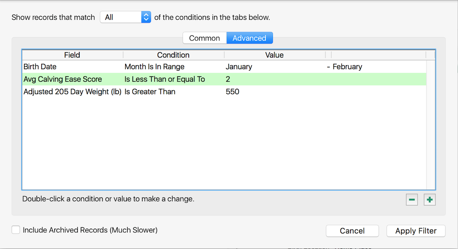Enable Include Archived Records checkbox

(16, 230)
